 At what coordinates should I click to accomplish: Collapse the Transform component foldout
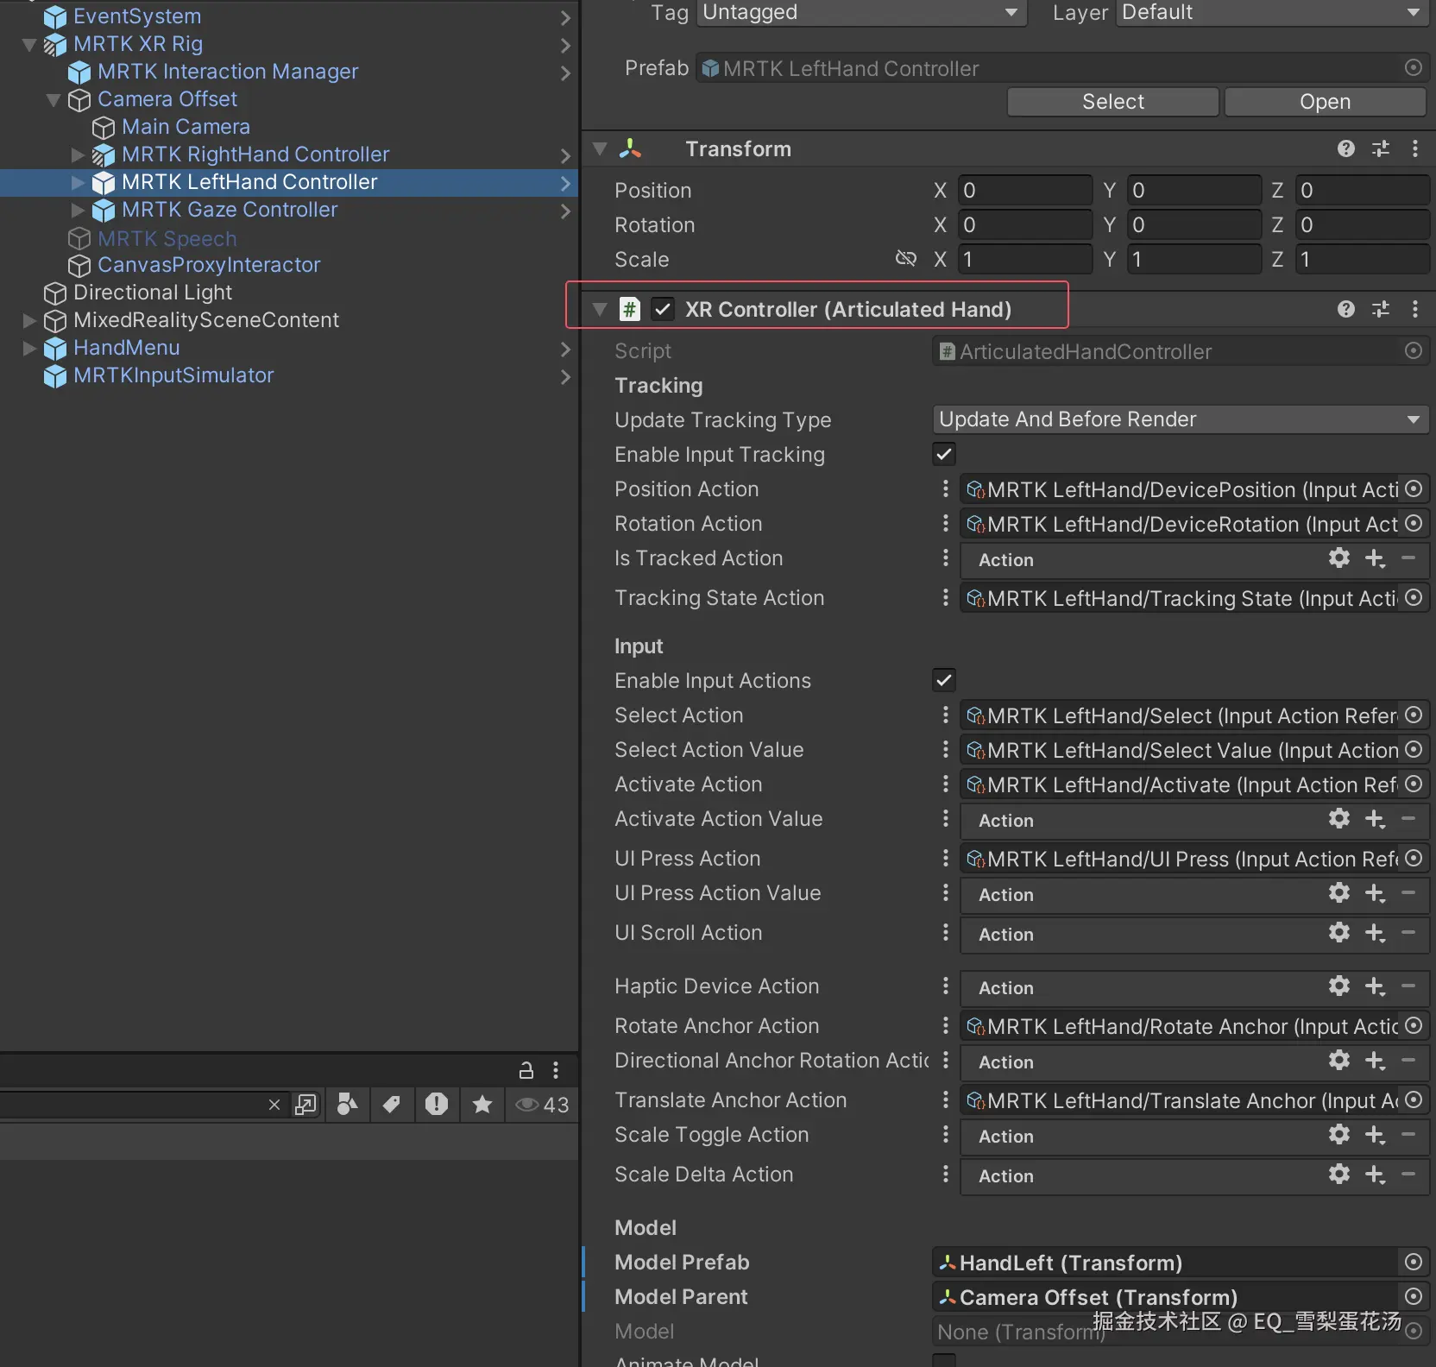click(600, 148)
